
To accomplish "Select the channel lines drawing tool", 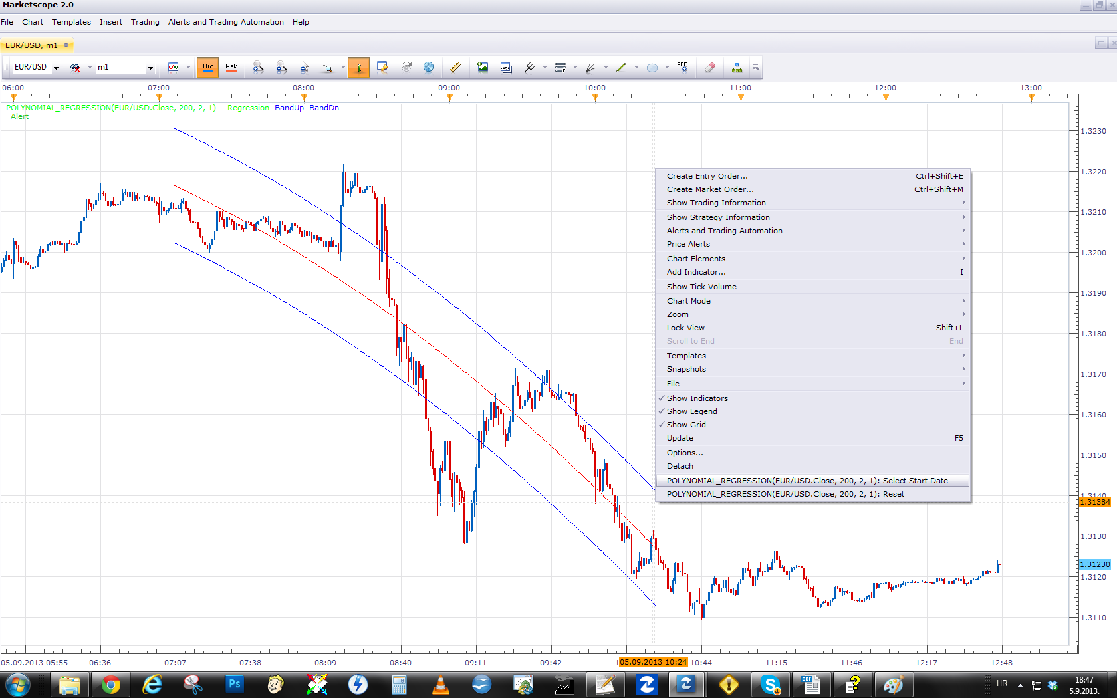I will click(530, 67).
